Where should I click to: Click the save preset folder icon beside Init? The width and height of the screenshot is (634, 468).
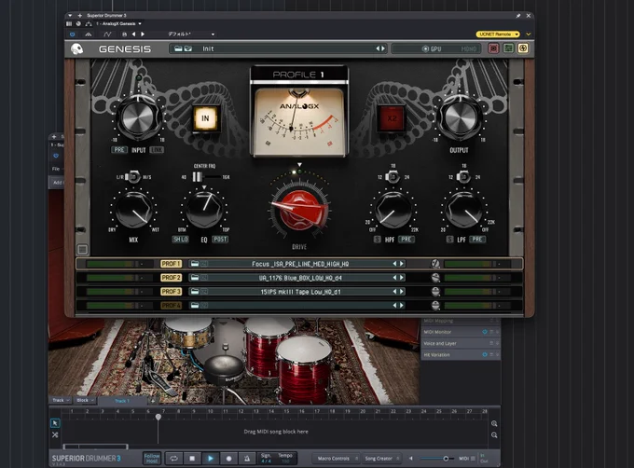[188, 48]
